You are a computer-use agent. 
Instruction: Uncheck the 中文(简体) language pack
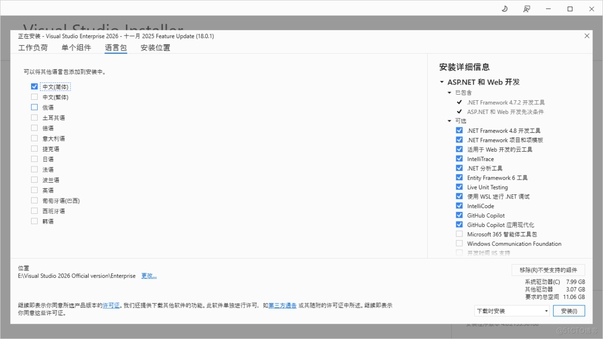tap(34, 87)
